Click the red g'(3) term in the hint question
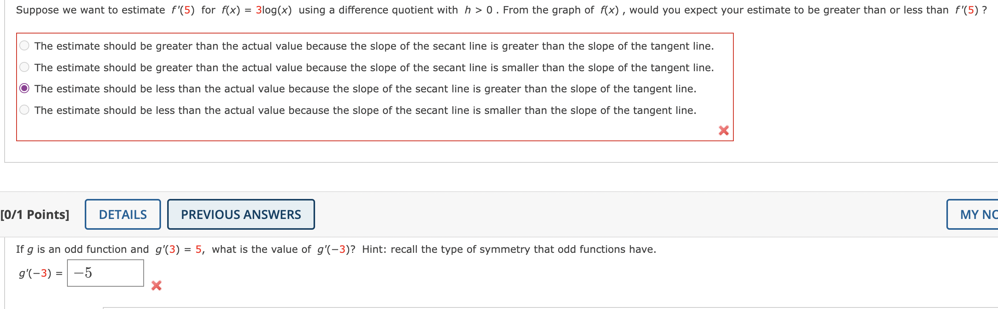The width and height of the screenshot is (998, 309). 168,249
